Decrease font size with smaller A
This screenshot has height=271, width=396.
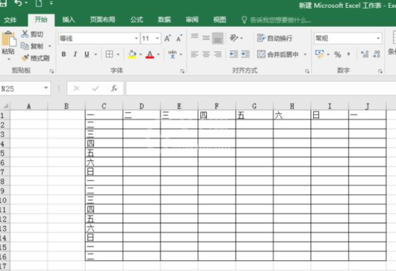[x=179, y=38]
